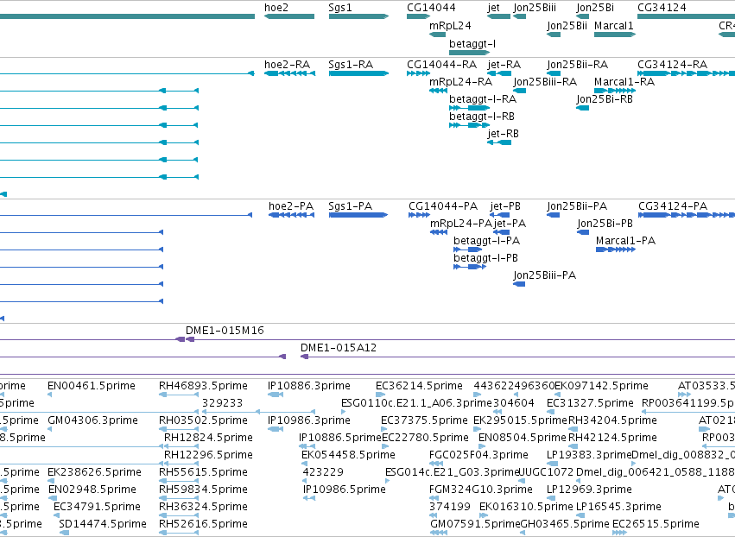This screenshot has width=735, height=537.
Task: Click the EN00461.5prime EST label
Action: pyautogui.click(x=92, y=386)
